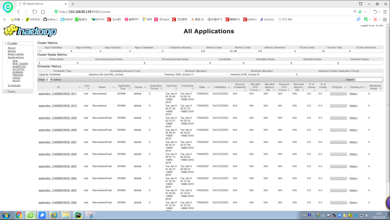Sort table by ID column arrow
This screenshot has width=390, height=220.
pos(79,87)
